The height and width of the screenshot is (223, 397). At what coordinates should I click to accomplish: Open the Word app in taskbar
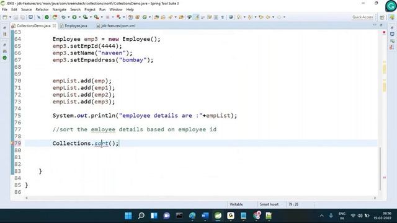[205, 216]
